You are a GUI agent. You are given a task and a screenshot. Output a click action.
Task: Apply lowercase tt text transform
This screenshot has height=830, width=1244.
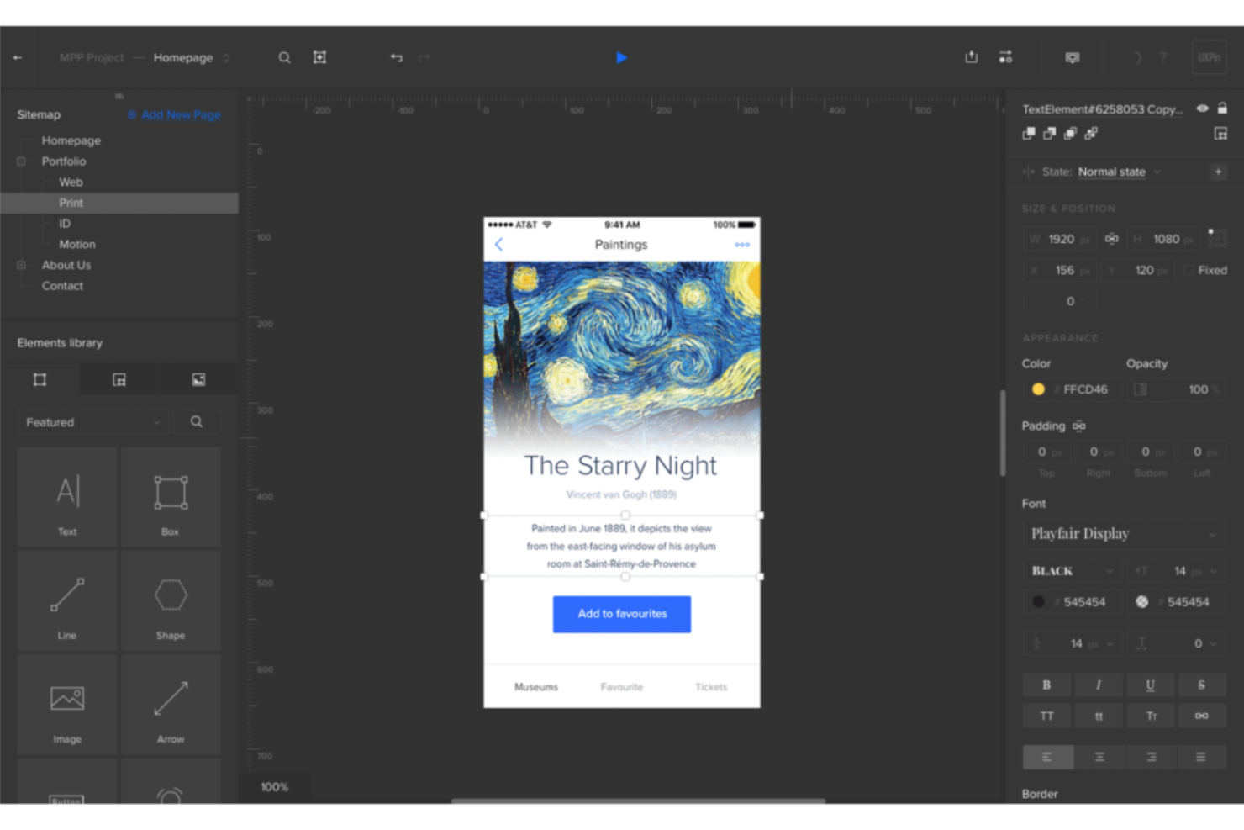(x=1099, y=716)
